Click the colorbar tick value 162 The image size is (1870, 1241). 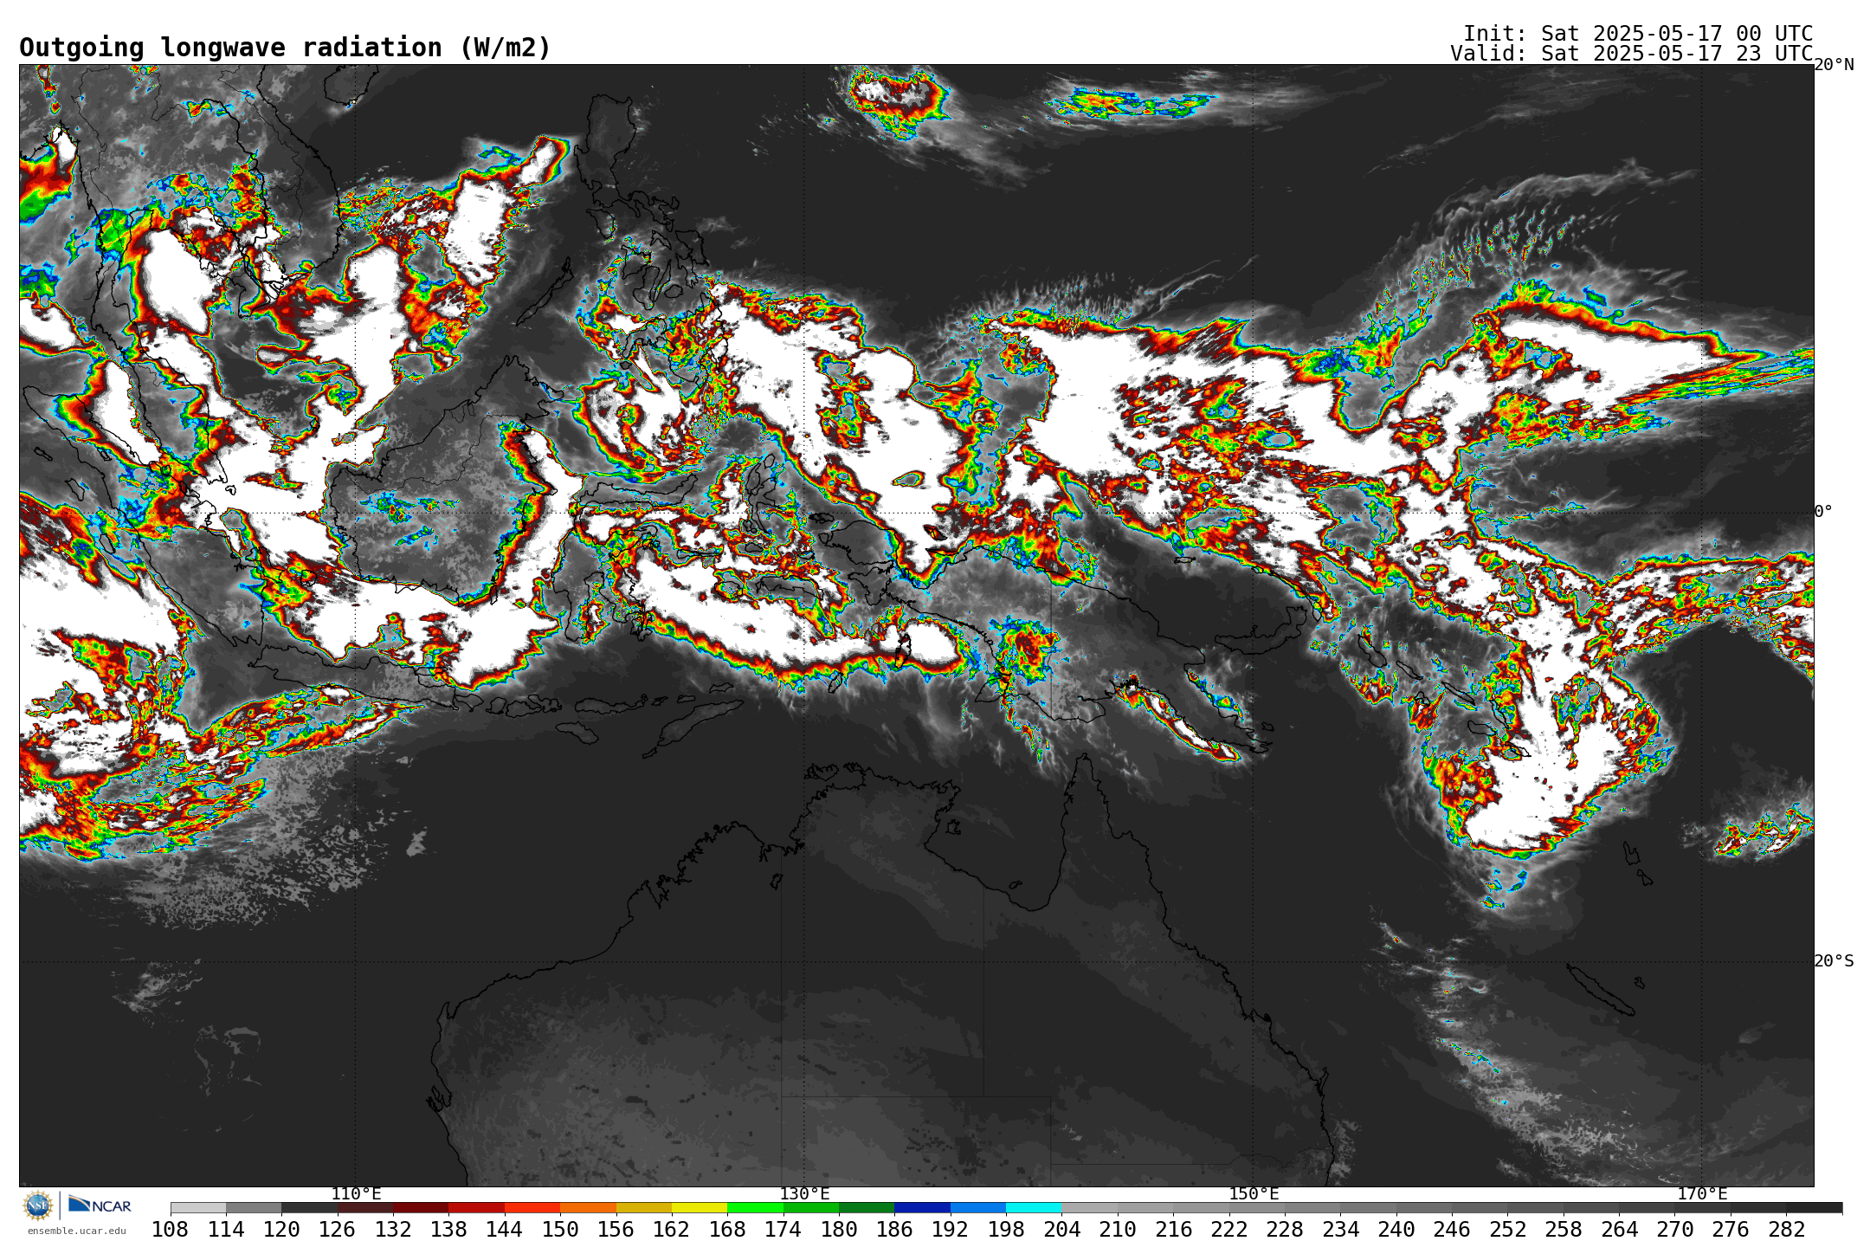671,1229
